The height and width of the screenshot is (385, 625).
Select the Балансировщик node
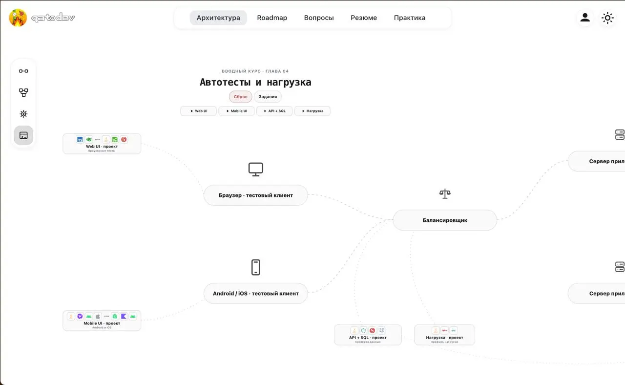click(445, 220)
